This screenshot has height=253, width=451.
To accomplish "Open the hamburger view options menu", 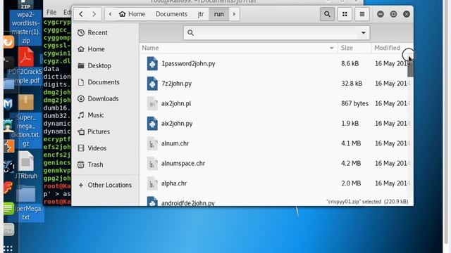I will pyautogui.click(x=362, y=14).
